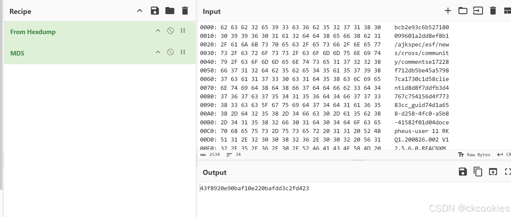Click the Output panel heading

click(215, 172)
